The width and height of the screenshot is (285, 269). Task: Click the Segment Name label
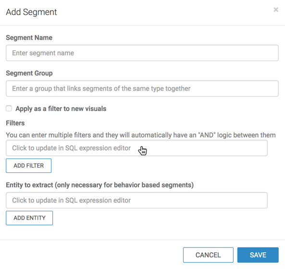click(29, 37)
